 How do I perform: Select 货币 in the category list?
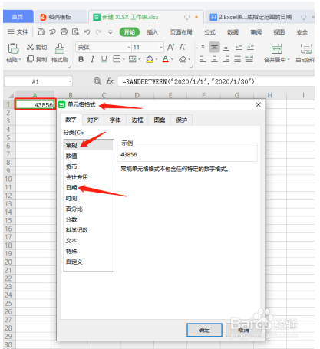pos(88,166)
